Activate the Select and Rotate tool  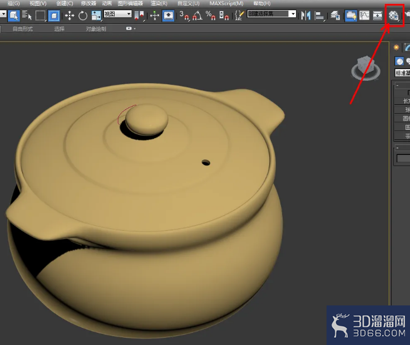(83, 16)
